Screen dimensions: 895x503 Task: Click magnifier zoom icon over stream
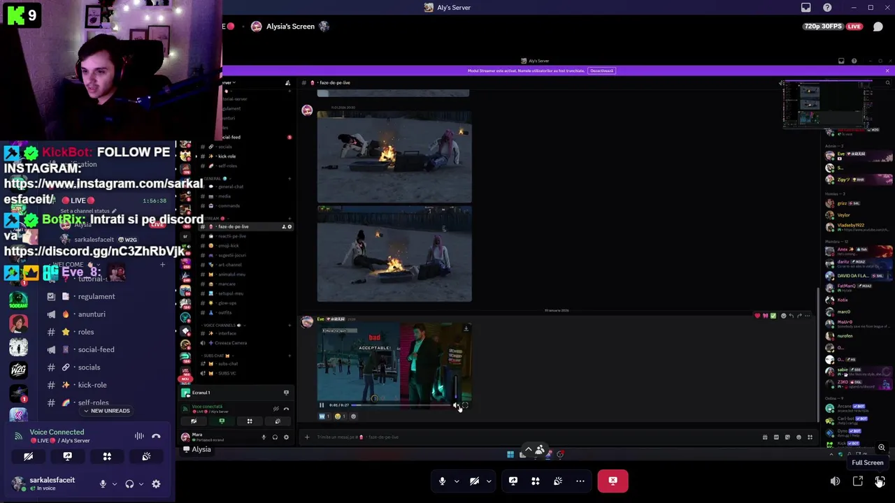pyautogui.click(x=881, y=448)
